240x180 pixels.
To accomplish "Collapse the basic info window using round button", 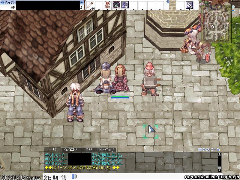I will point(82,2).
